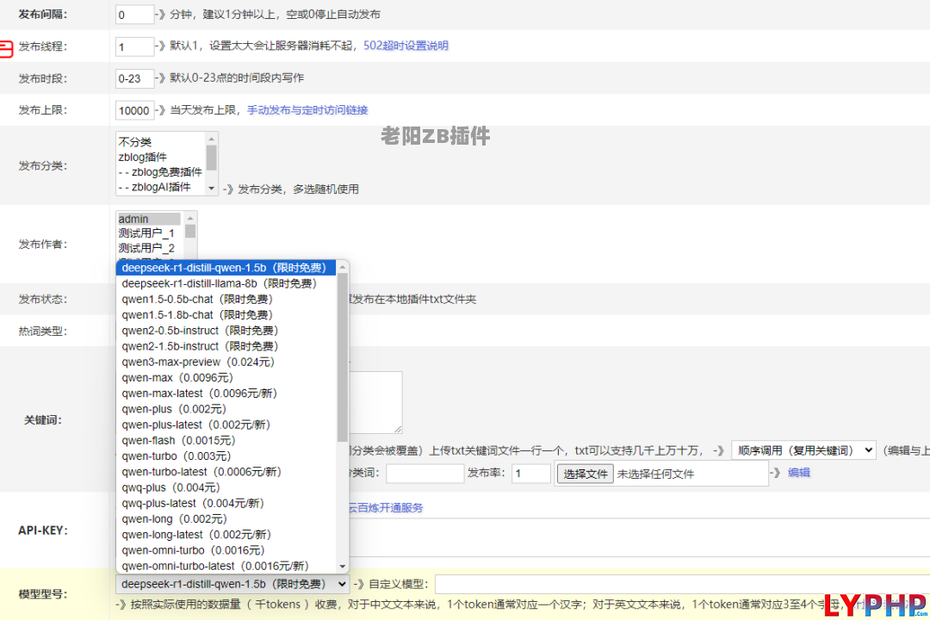Click the API-KEY input field
Viewport: 930px width, 620px height.
click(x=639, y=537)
